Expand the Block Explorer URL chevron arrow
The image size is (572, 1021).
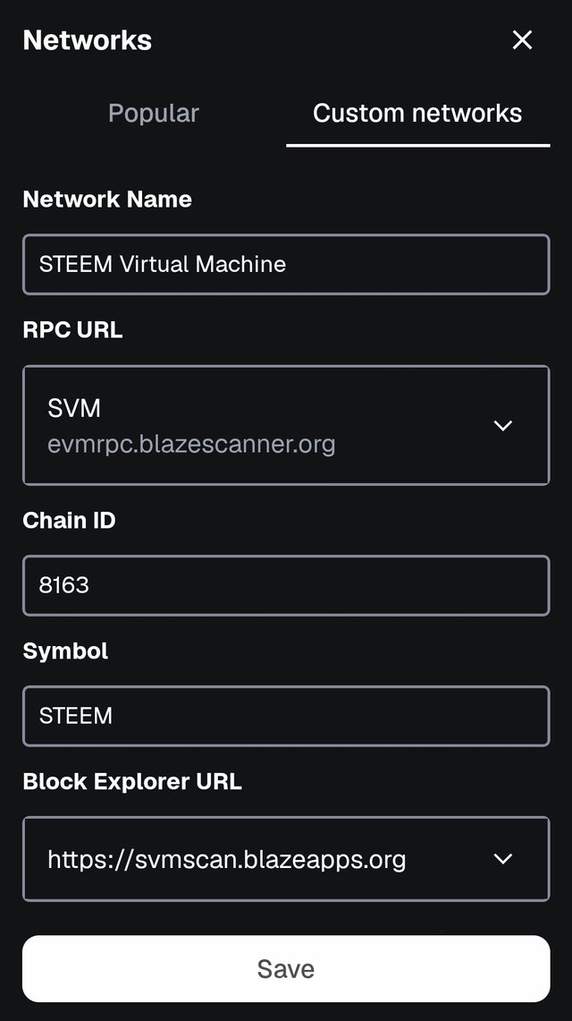[503, 859]
